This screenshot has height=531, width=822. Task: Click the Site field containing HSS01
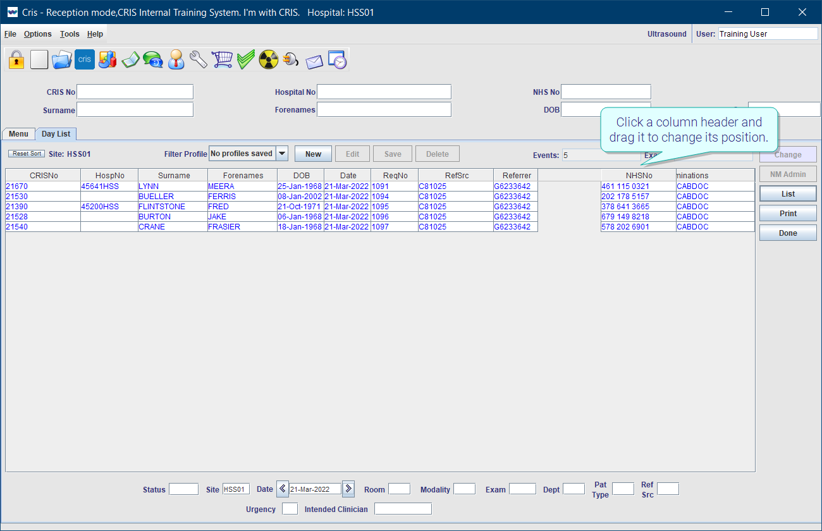click(x=236, y=489)
